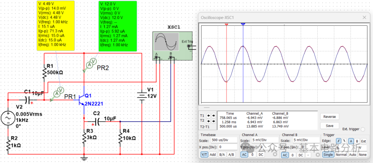The image size is (373, 163).
Task: Move cursor T2 right with its arrow
Action: pyautogui.click(x=213, y=121)
